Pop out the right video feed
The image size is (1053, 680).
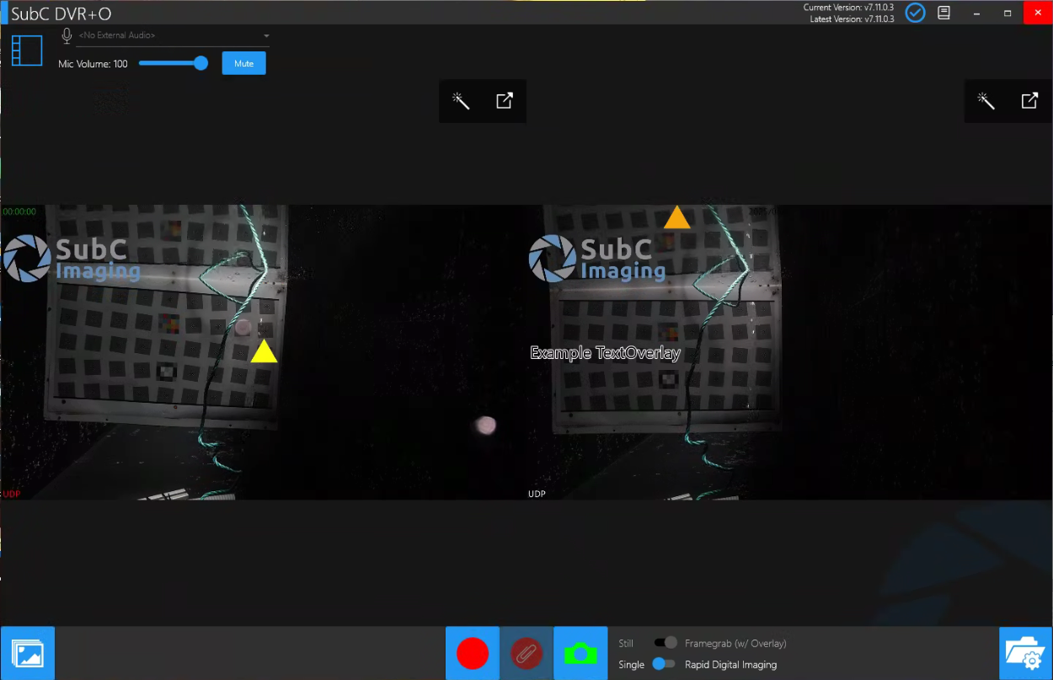coord(1029,101)
